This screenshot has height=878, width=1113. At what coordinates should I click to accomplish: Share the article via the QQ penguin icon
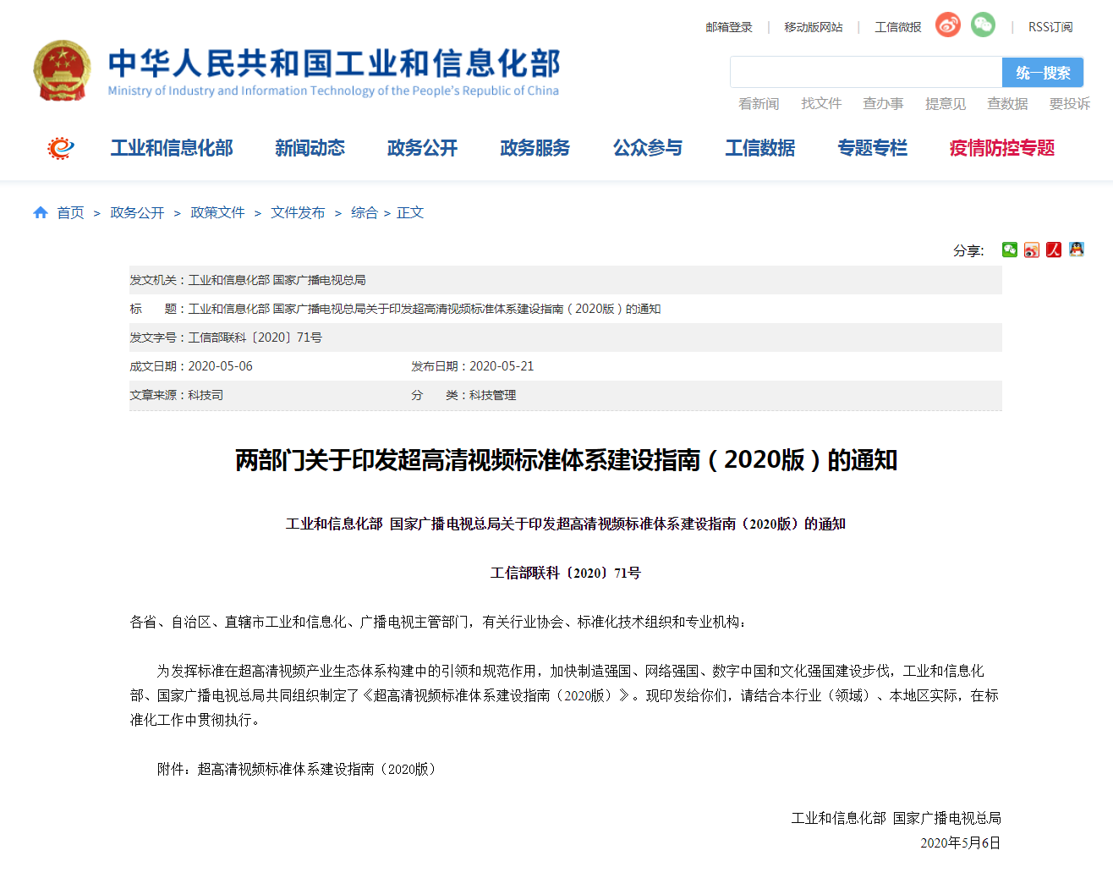[x=1076, y=250]
